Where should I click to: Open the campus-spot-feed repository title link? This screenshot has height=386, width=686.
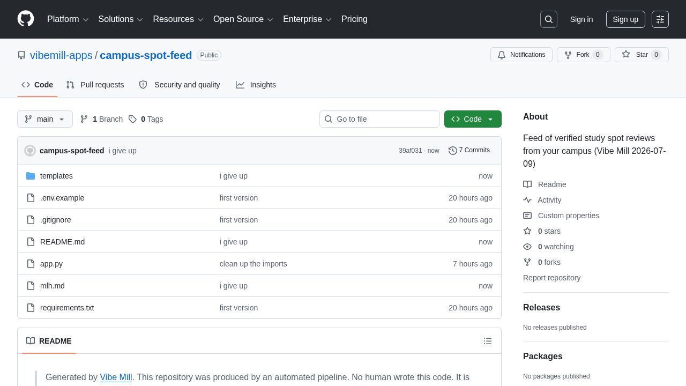coord(146,55)
